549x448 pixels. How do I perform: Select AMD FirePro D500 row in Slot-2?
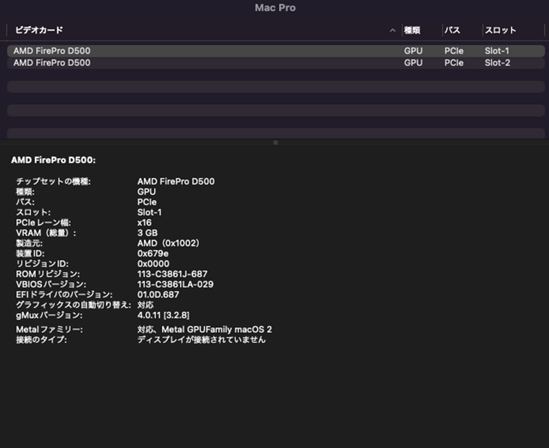point(276,63)
